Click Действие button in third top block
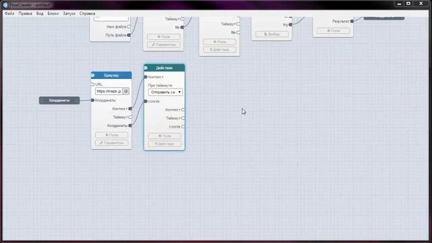The height and width of the screenshot is (243, 432). (x=219, y=49)
